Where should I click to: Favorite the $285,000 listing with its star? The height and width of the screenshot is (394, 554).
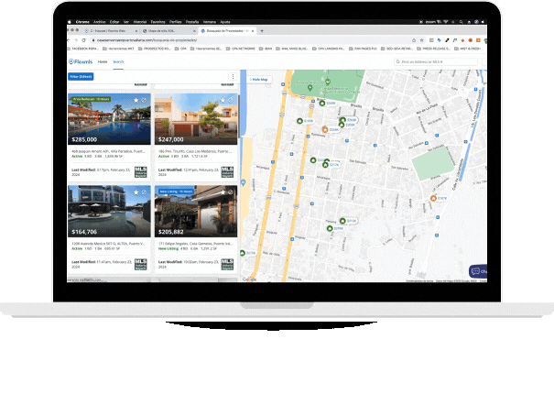tap(136, 99)
